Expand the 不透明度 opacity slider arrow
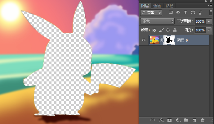This screenshot has height=124, width=214. coord(209,21)
